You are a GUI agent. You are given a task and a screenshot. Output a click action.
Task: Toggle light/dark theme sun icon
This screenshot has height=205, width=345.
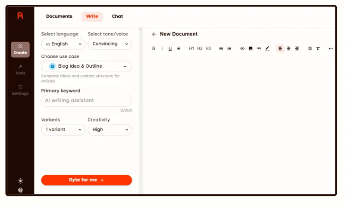pos(20,181)
